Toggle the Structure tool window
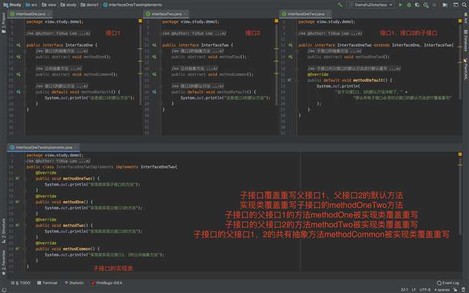This screenshot has width=469, height=293. tap(3, 230)
